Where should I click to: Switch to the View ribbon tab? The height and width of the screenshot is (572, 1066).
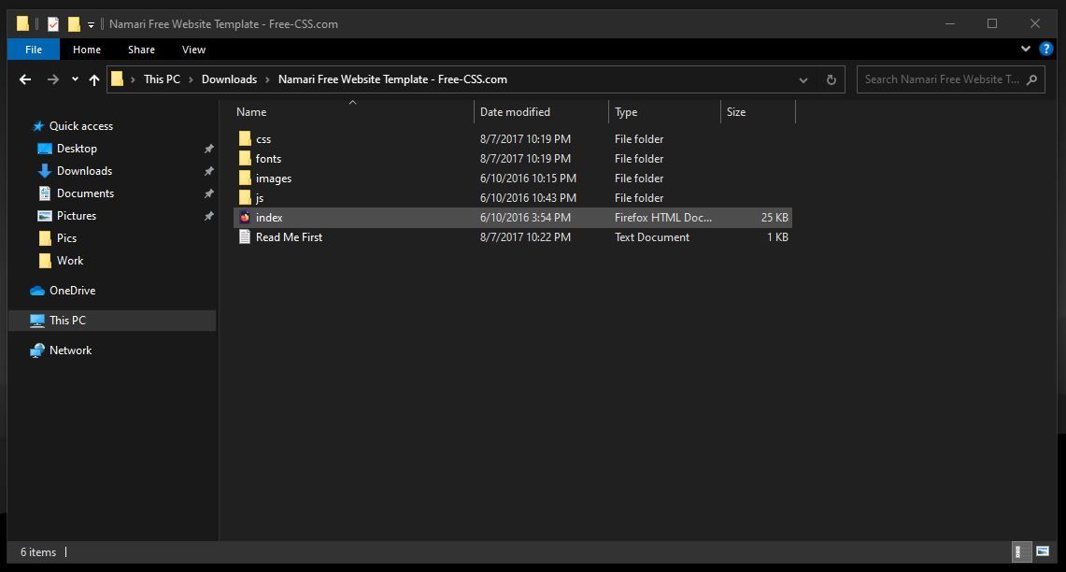(193, 50)
